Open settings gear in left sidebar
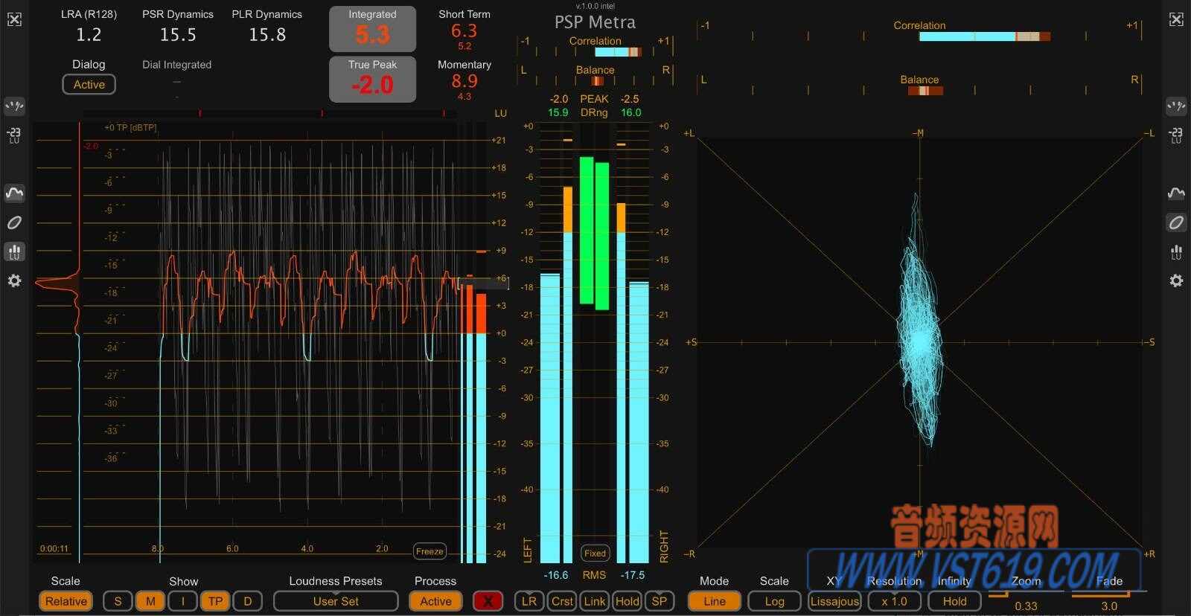 click(x=14, y=280)
